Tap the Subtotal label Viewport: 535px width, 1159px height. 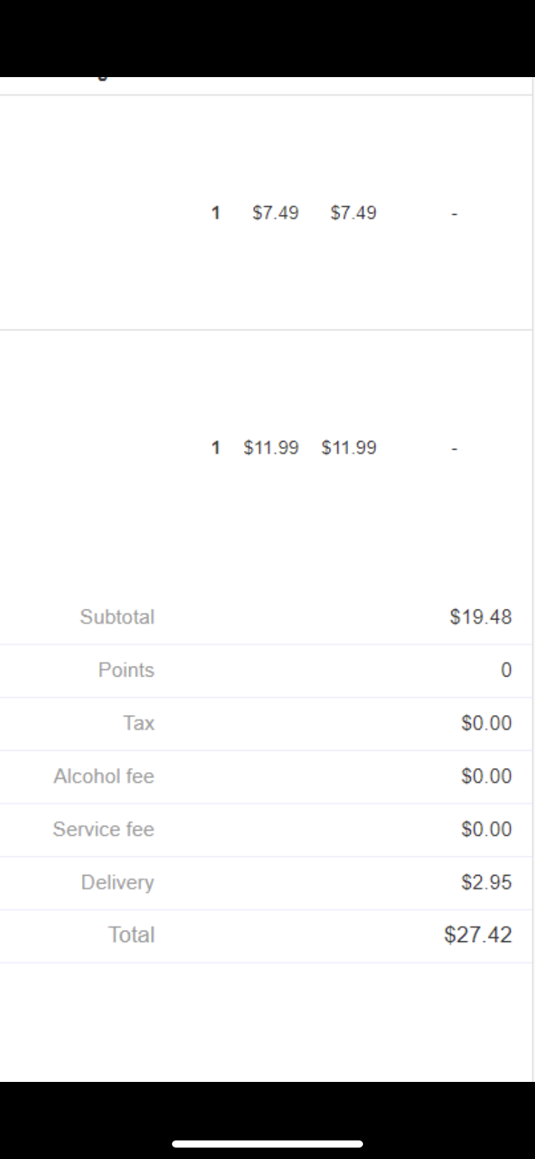click(x=117, y=617)
